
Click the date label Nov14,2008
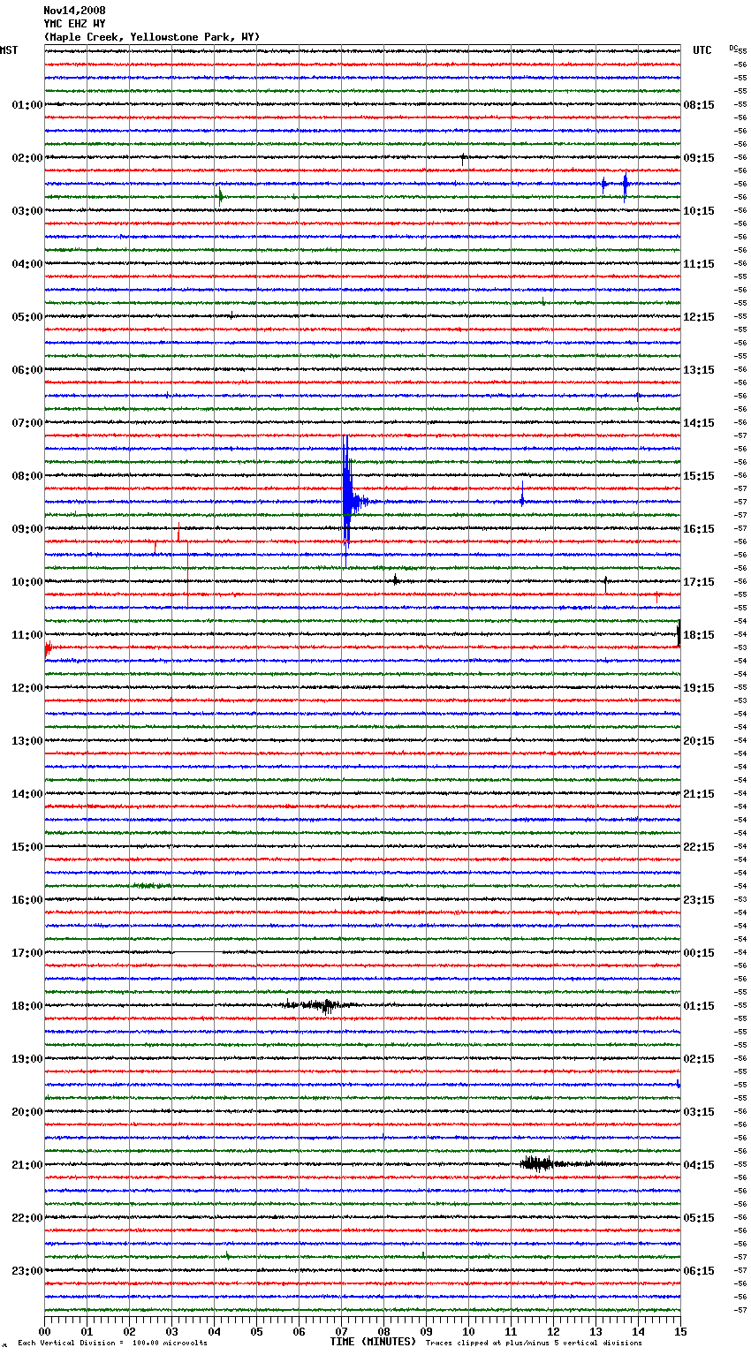pyautogui.click(x=74, y=11)
